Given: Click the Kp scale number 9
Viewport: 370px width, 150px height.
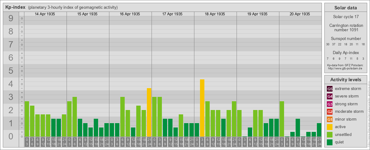Looking at the screenshot, I should (x=11, y=18).
